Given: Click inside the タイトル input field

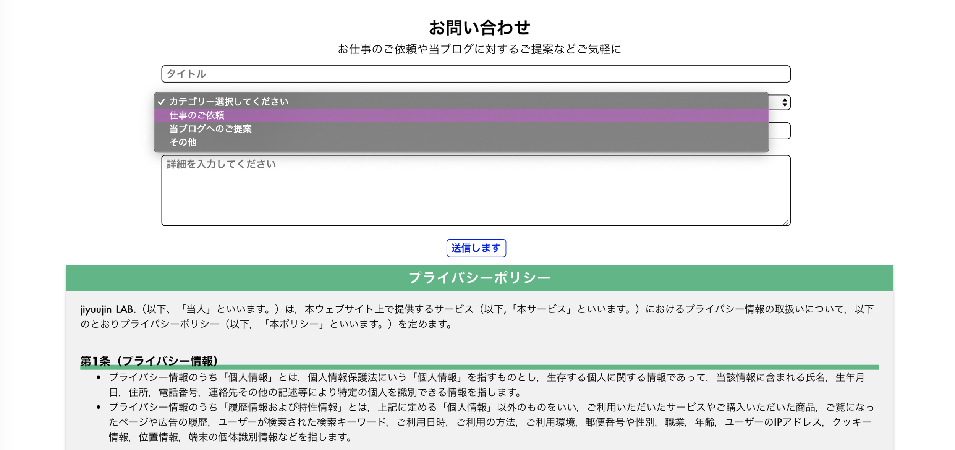Looking at the screenshot, I should 476,74.
